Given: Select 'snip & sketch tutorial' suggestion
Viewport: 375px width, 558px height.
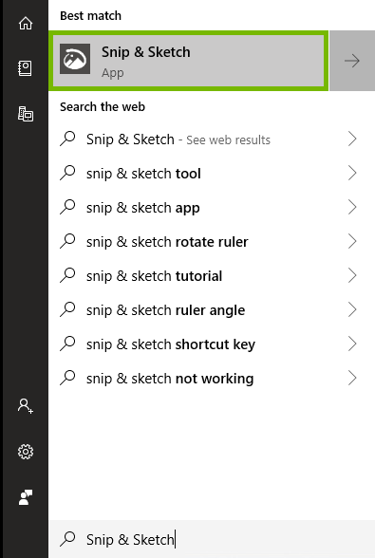Looking at the screenshot, I should [x=212, y=275].
